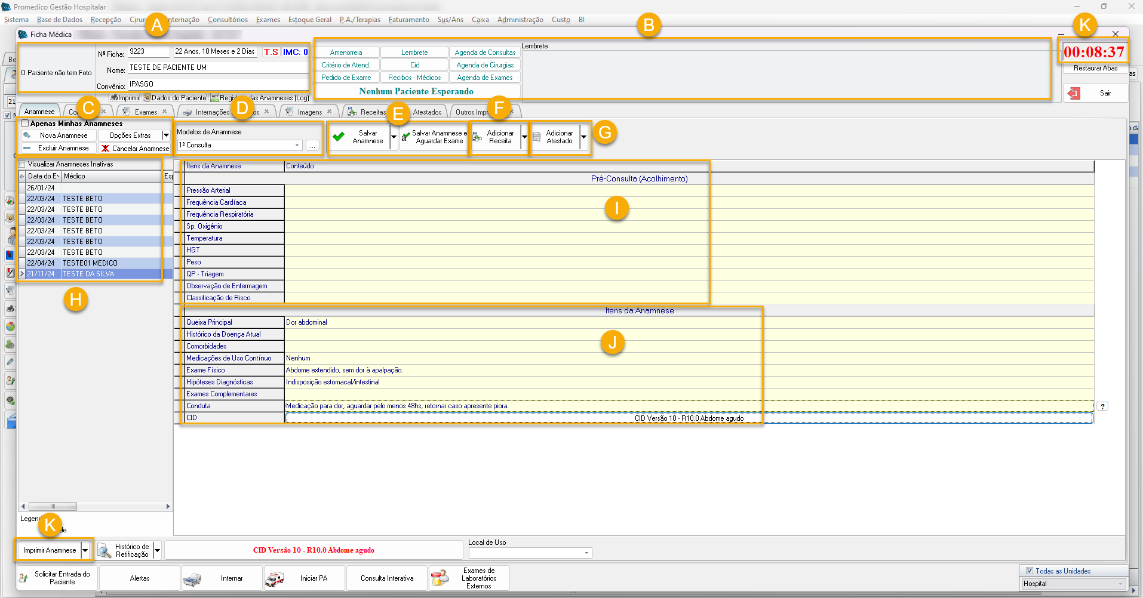Click the Iniciar PA ambulance icon
1143x598 pixels.
(275, 578)
